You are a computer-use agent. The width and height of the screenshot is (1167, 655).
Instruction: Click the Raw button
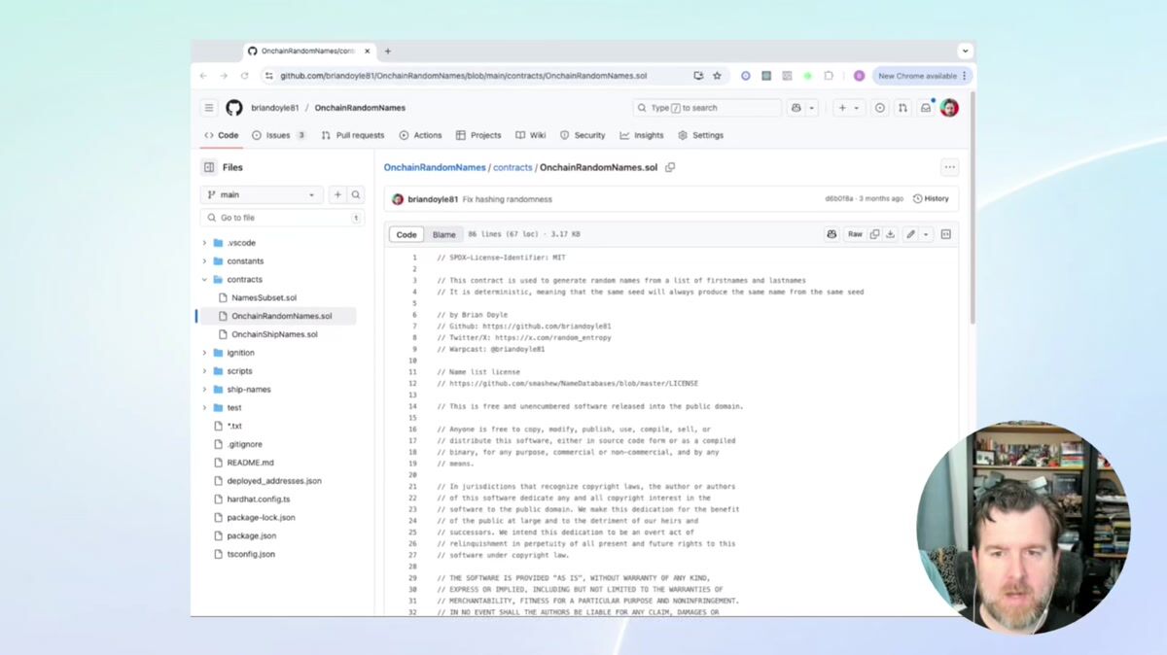(x=855, y=234)
